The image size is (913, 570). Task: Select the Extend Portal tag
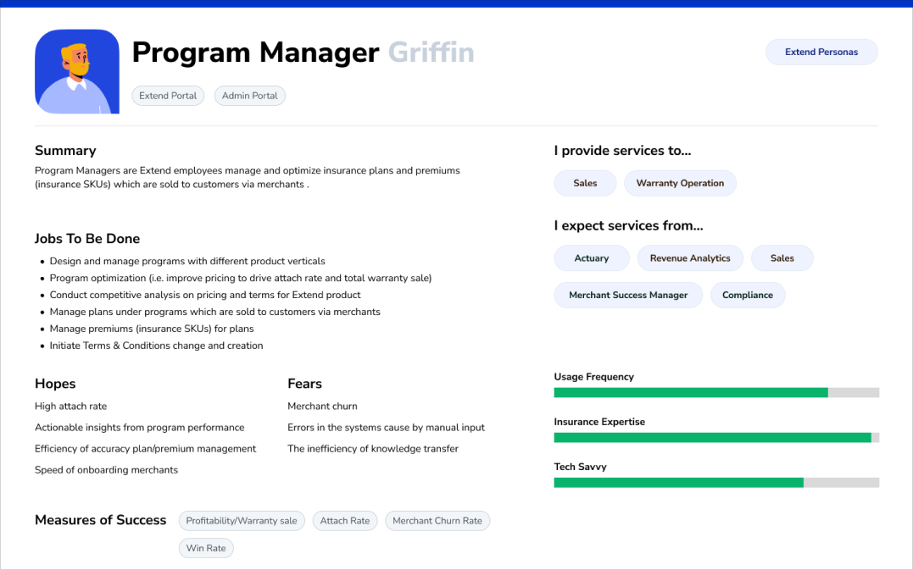[x=168, y=96]
